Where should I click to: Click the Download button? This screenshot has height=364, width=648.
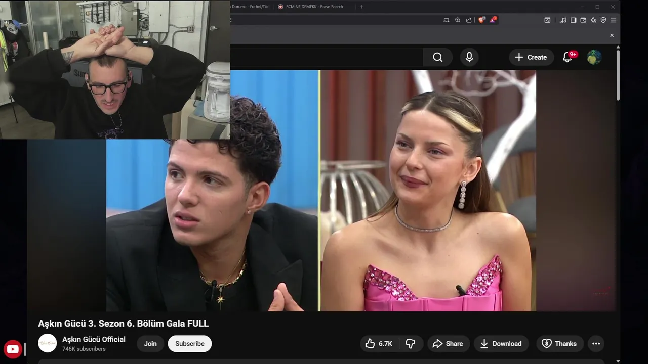point(501,344)
